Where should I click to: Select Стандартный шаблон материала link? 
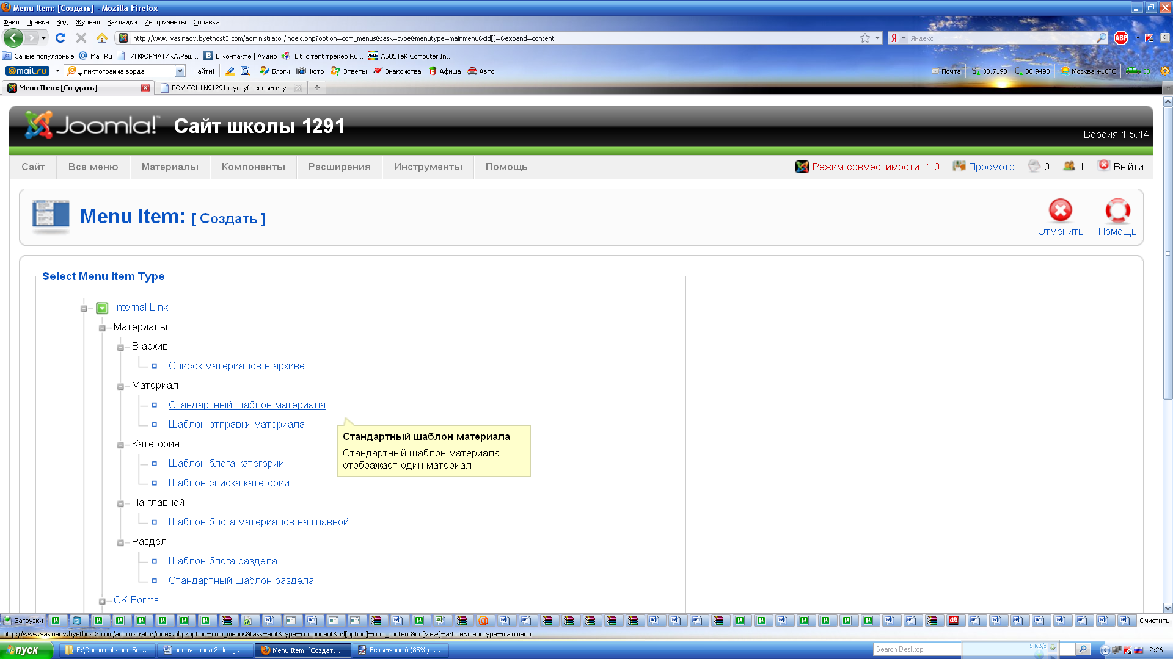247,405
